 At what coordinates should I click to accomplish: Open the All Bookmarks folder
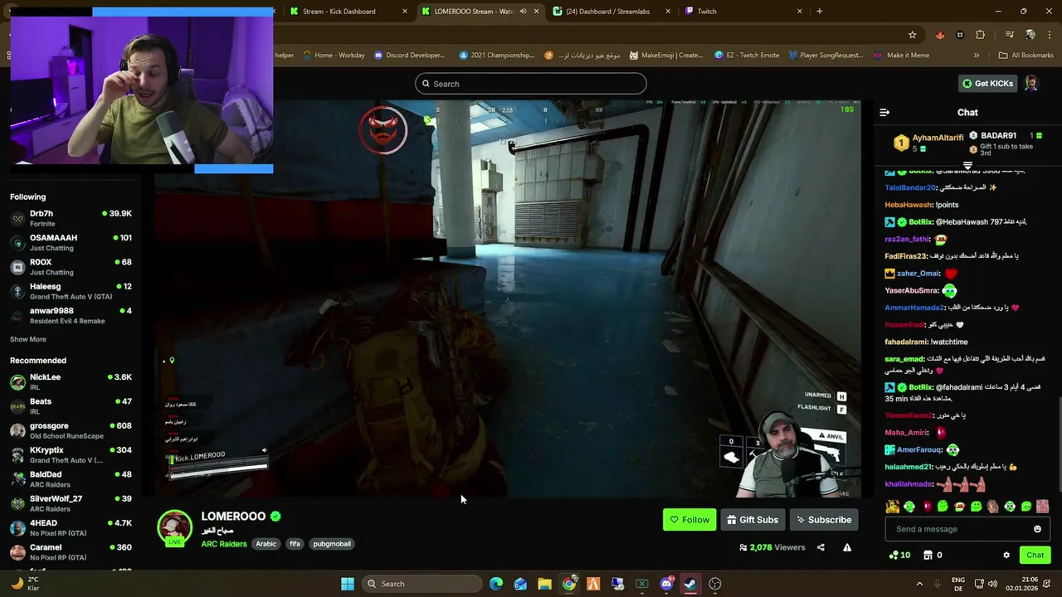pyautogui.click(x=1026, y=56)
